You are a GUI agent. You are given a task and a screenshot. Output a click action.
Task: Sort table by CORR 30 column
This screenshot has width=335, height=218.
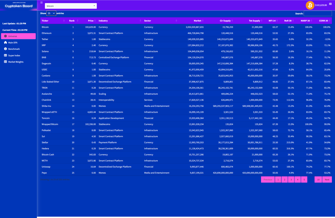[323, 21]
